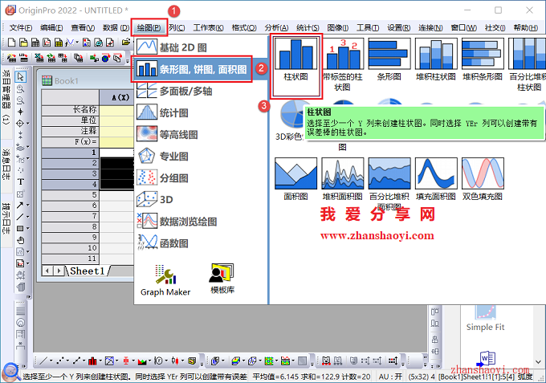This screenshot has width=546, height=383.
Task: Select the rectangle drawing tool
Action: tap(20, 228)
